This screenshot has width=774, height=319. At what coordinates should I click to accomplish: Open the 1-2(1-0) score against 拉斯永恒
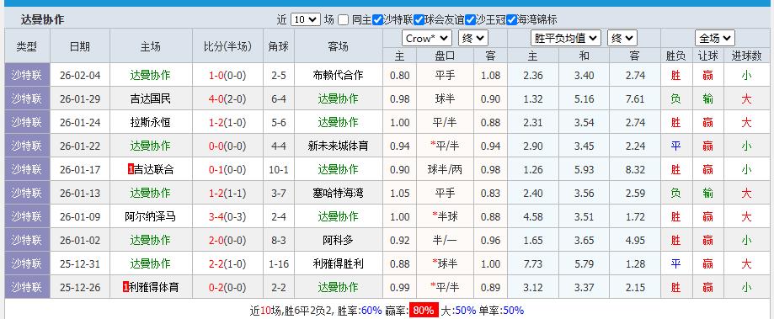coord(227,122)
